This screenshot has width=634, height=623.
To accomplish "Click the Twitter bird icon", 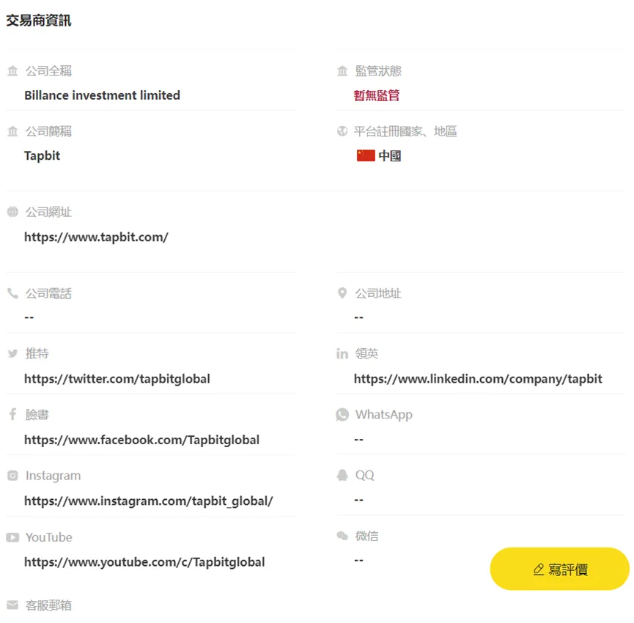I will click(12, 354).
